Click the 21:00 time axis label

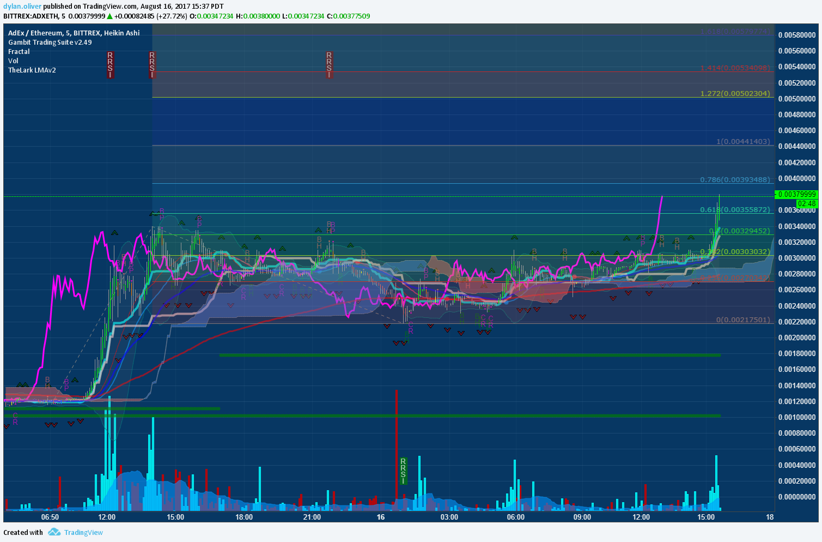tap(312, 517)
